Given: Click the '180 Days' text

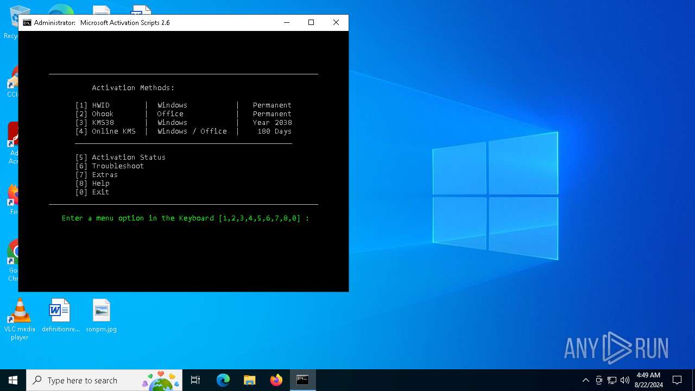Looking at the screenshot, I should pyautogui.click(x=275, y=131).
